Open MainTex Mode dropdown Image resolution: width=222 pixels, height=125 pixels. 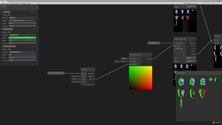tap(22, 23)
